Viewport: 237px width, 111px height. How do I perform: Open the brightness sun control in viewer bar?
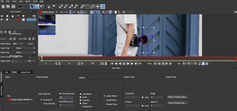point(124,12)
